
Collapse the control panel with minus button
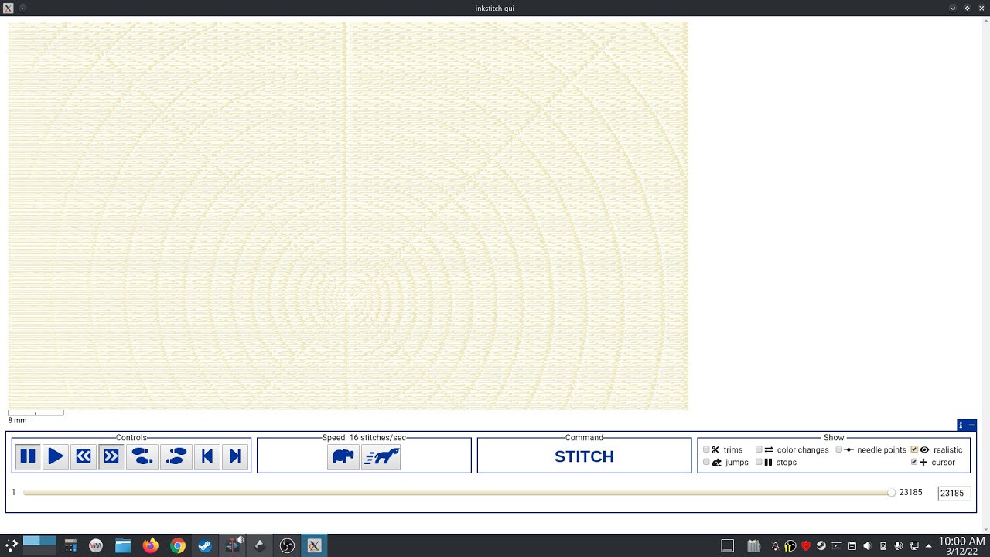click(971, 425)
